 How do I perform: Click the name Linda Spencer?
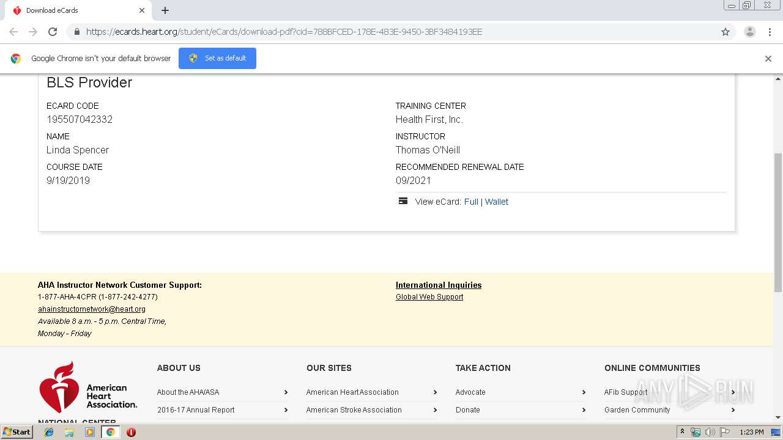pos(78,150)
